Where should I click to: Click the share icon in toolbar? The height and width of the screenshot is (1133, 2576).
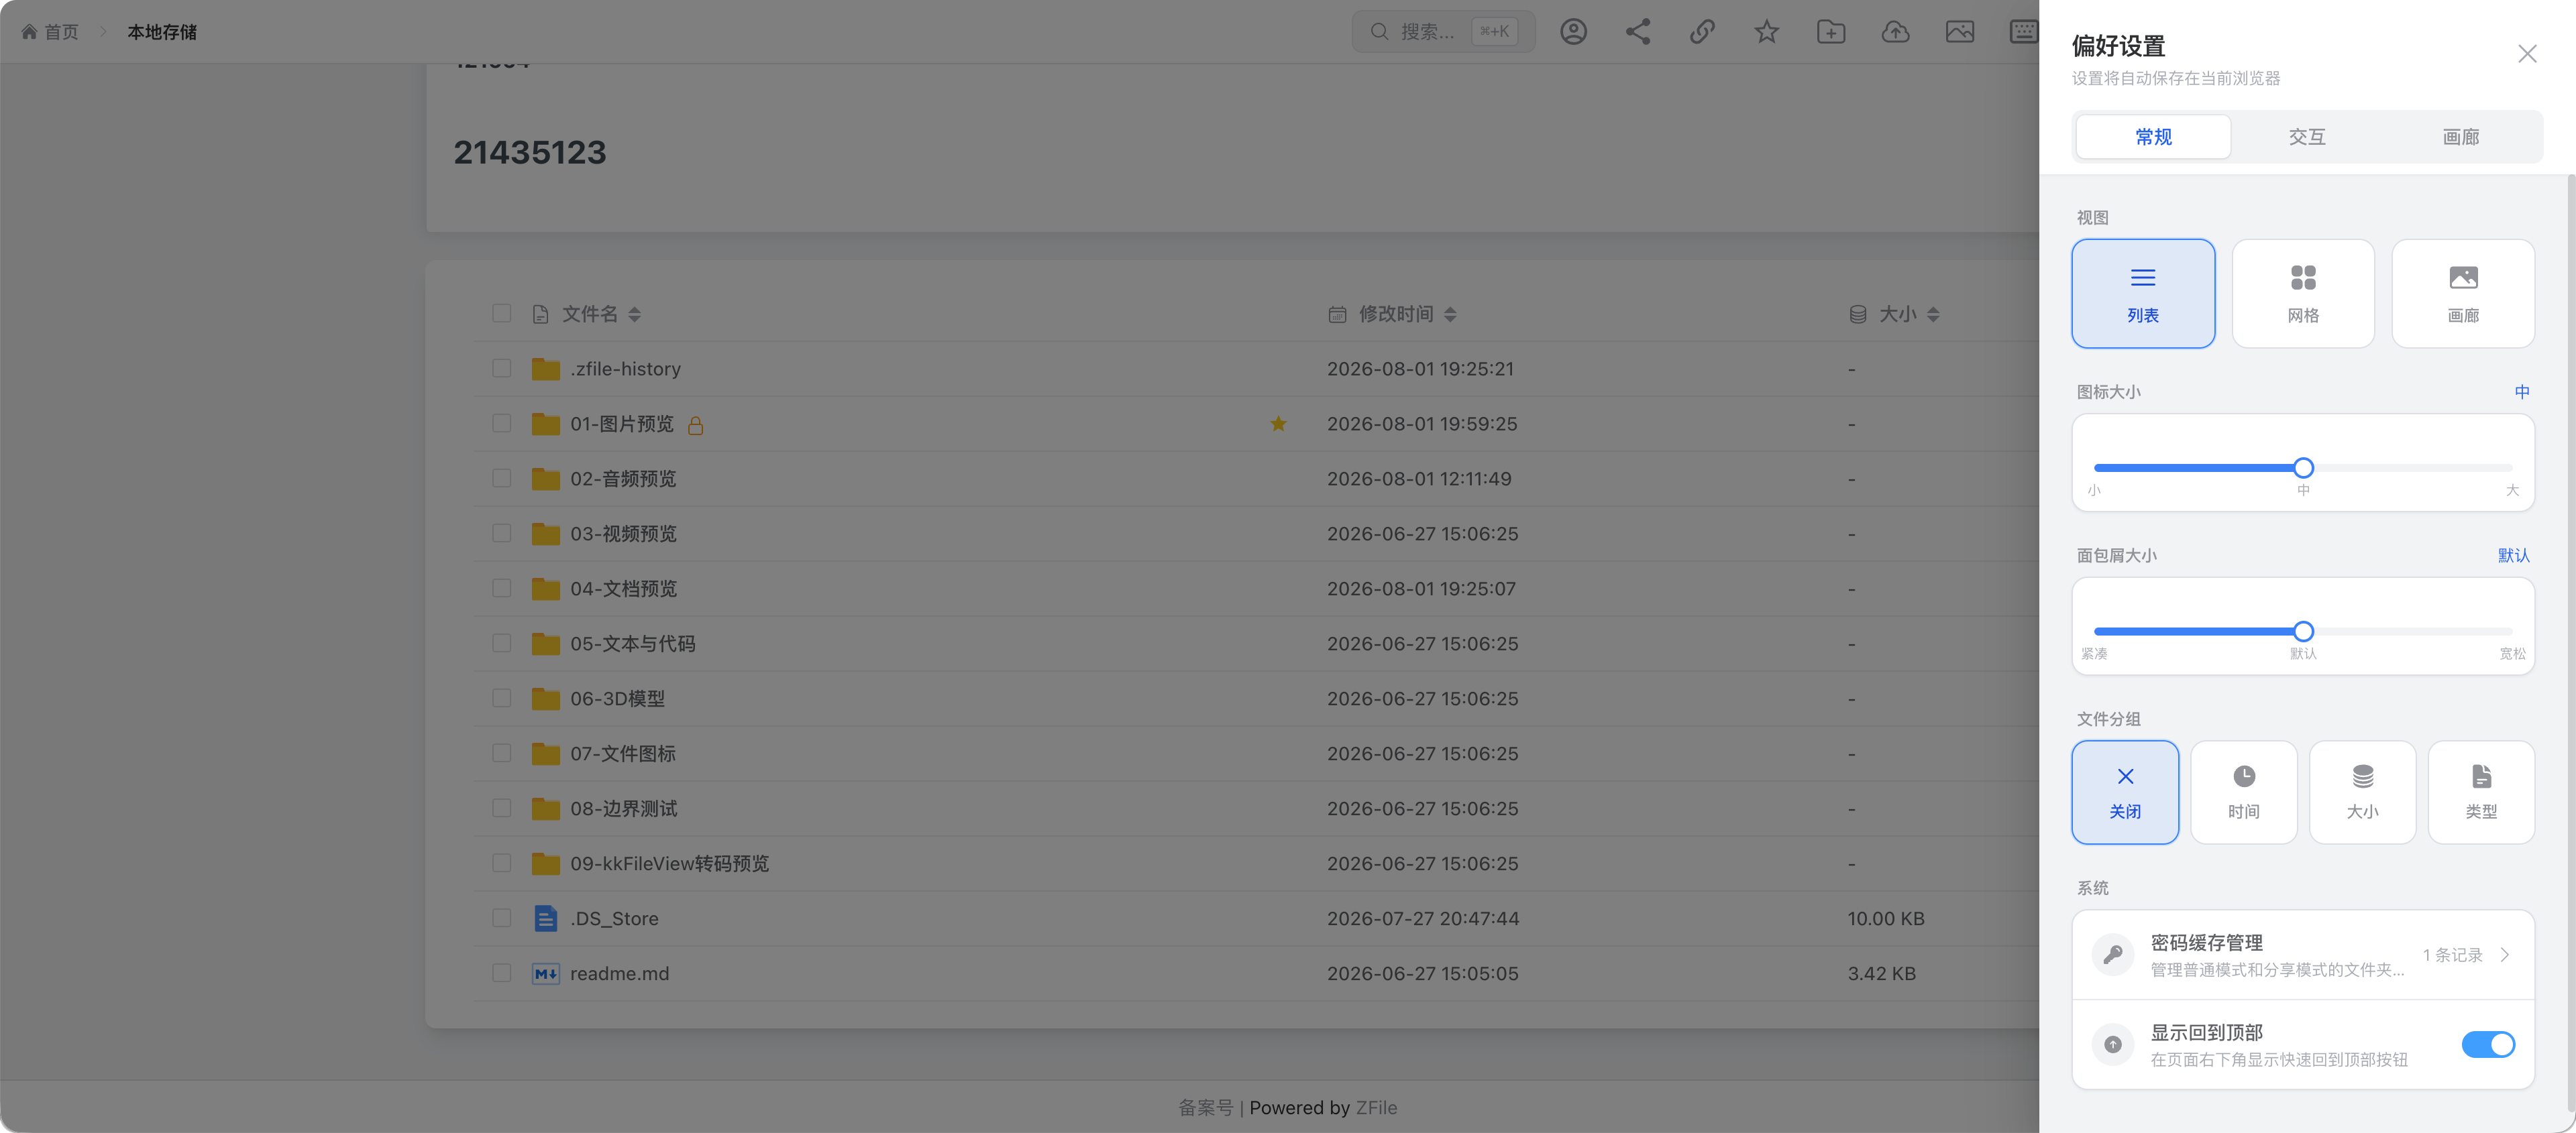pos(1638,32)
